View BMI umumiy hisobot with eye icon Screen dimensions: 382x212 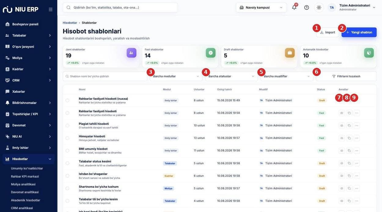pos(342,150)
